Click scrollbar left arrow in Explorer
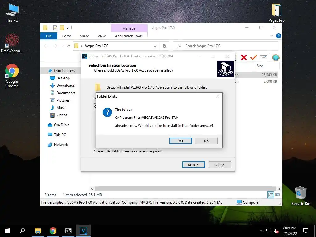Screen dimensions: 316x237 click(92, 189)
